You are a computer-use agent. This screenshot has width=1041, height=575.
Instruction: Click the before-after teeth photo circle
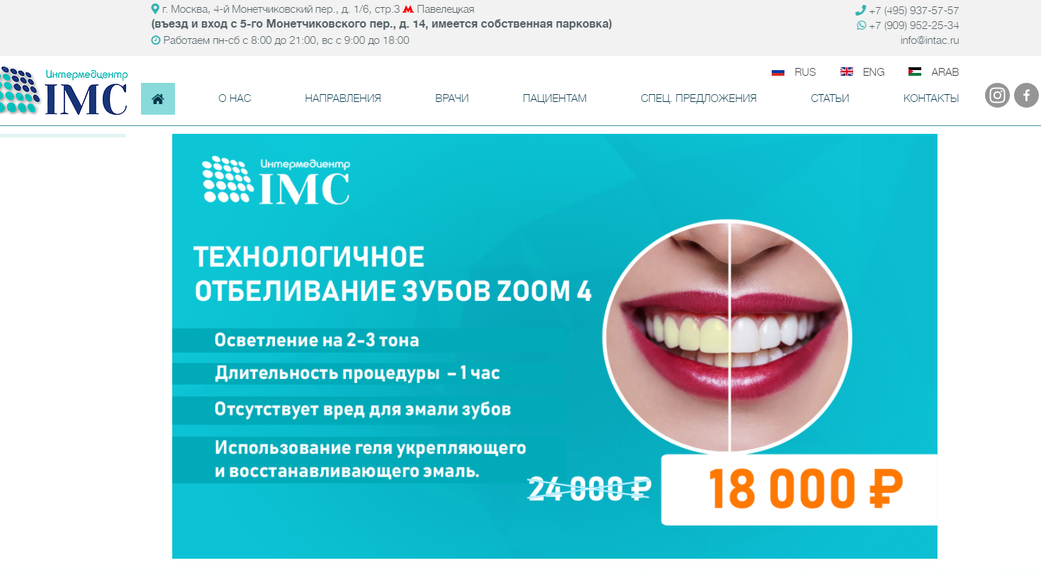tap(726, 336)
